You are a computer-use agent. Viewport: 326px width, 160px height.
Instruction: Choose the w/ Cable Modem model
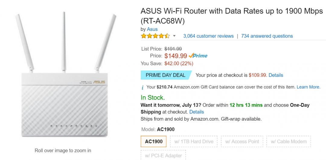click(288, 142)
